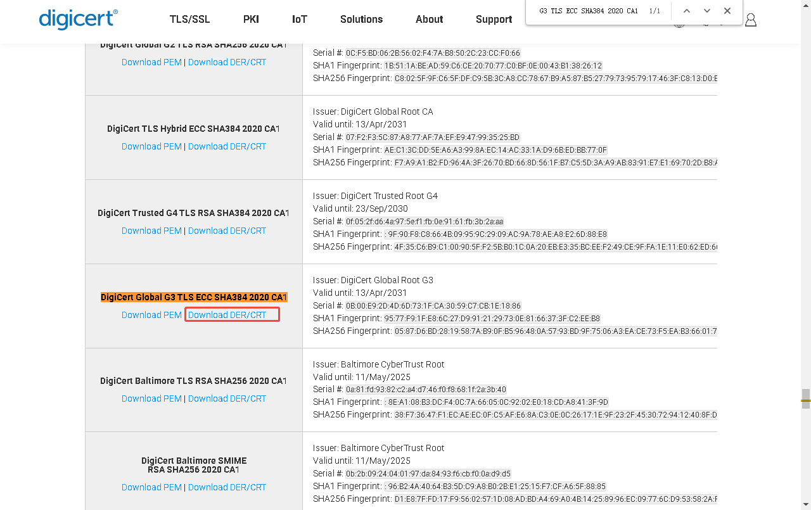Image resolution: width=811 pixels, height=510 pixels.
Task: Select SHA256 fingerprint starting F7:A9:A1:B2
Action: coord(556,163)
